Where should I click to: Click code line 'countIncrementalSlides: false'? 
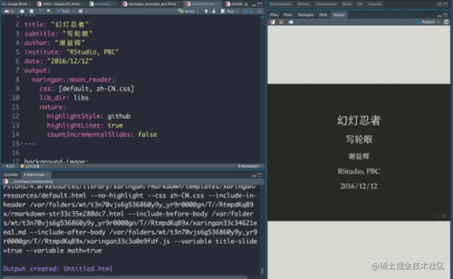click(102, 135)
